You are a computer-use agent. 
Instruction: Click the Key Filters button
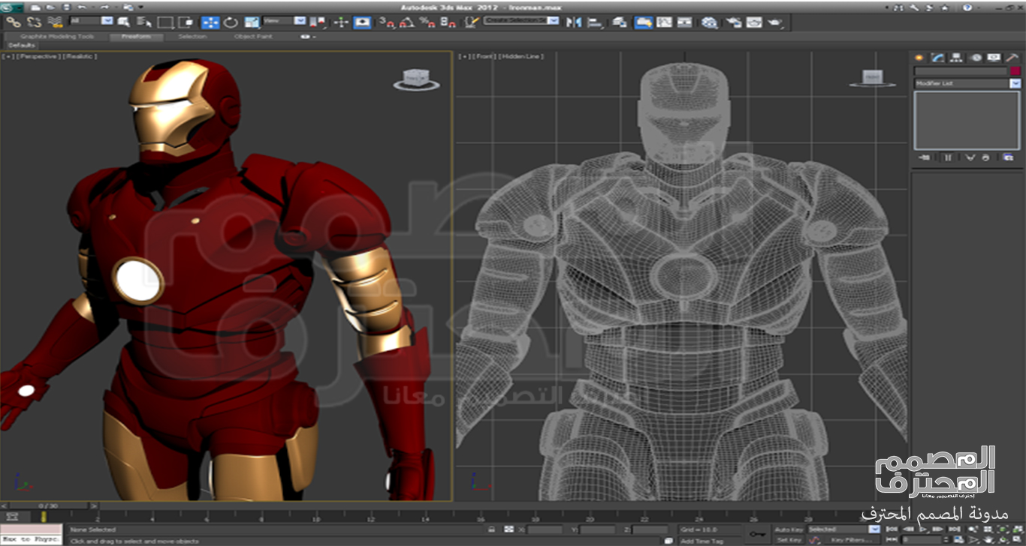click(x=851, y=540)
